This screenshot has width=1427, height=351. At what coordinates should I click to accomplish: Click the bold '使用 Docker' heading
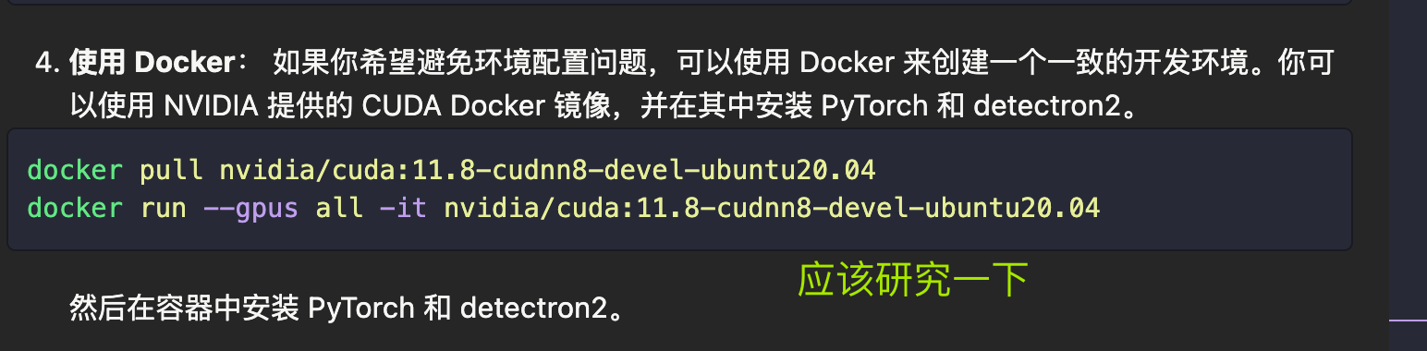(x=152, y=64)
